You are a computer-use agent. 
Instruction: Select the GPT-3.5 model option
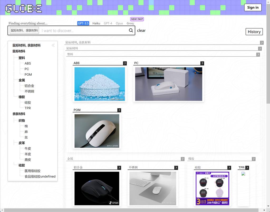pos(83,23)
